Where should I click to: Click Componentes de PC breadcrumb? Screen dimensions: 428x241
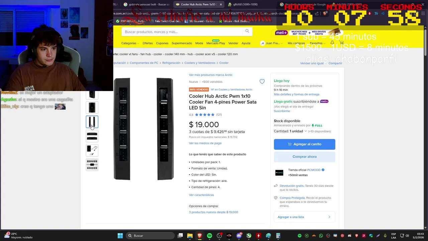pos(144,63)
